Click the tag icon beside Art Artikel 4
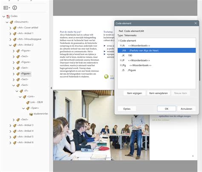This screenshot has width=202, height=172. pos(14,131)
